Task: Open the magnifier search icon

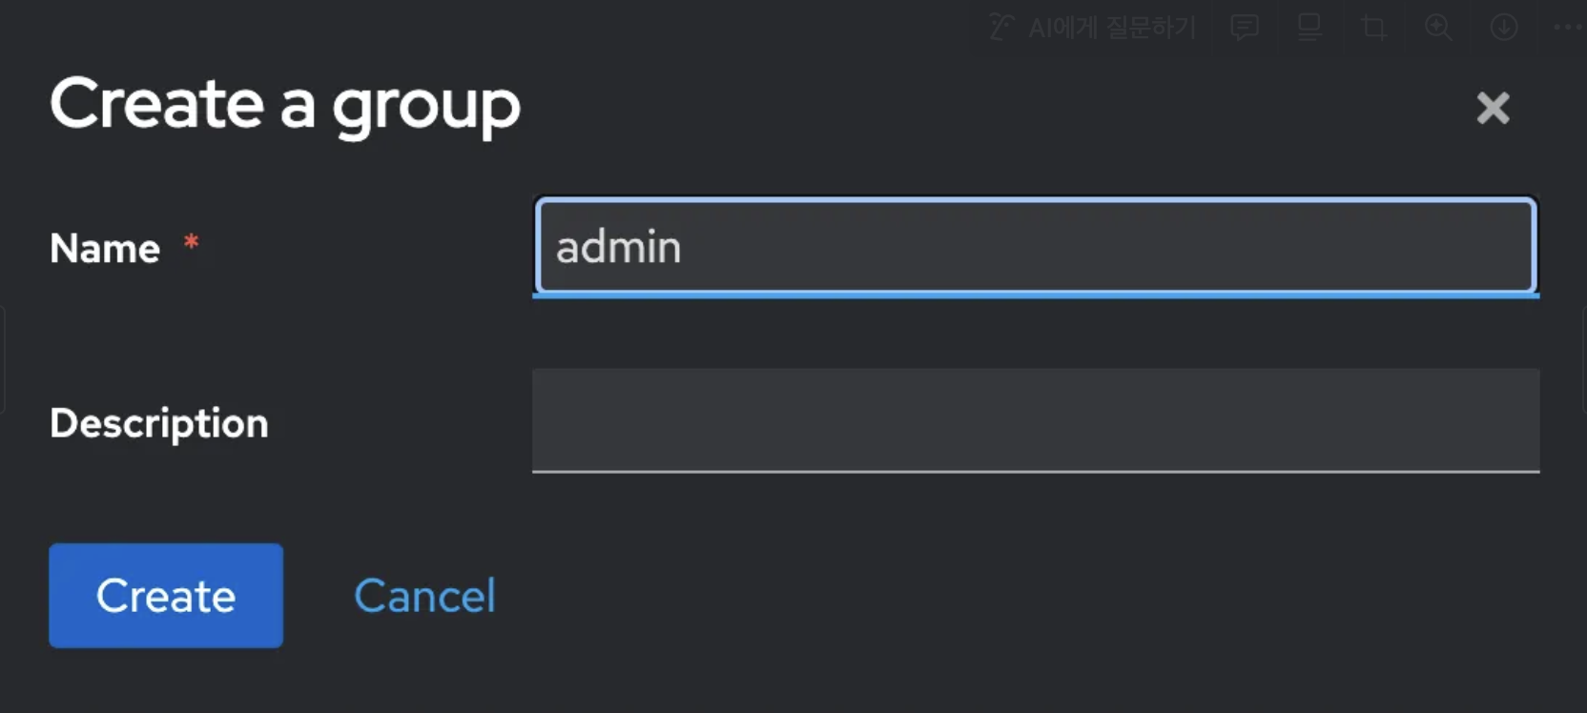Action: 1438,28
